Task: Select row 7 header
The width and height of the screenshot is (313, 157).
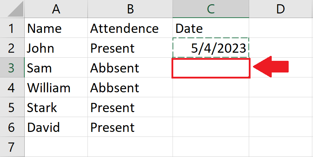Action: pyautogui.click(x=12, y=147)
